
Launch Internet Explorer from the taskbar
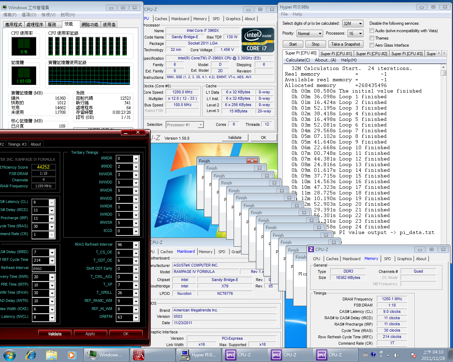tap(31, 355)
